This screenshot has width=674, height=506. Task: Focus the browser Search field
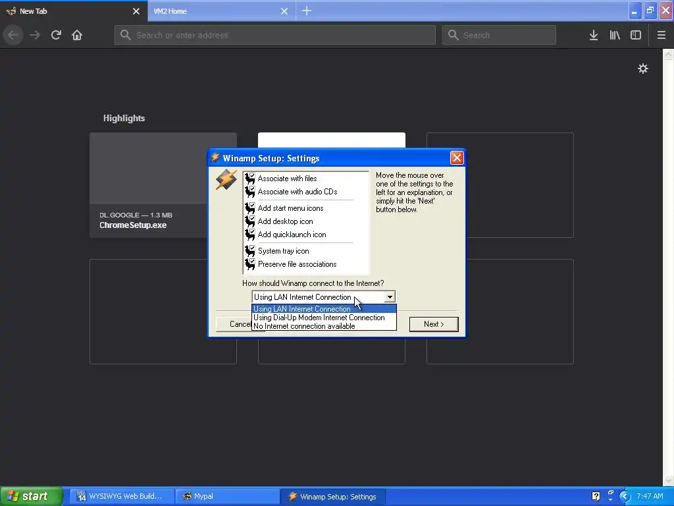pyautogui.click(x=499, y=35)
